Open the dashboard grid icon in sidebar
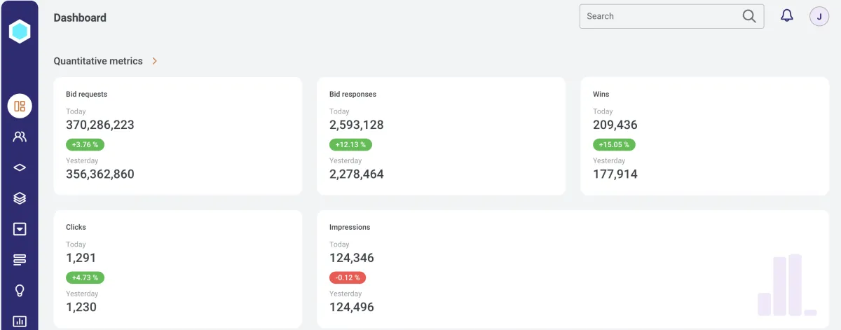The width and height of the screenshot is (841, 330). [20, 106]
